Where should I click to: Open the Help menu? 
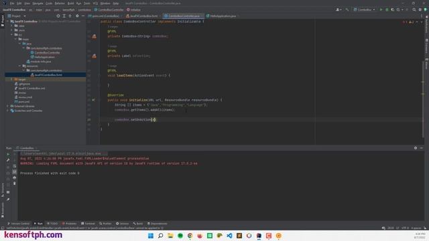pyautogui.click(x=116, y=3)
